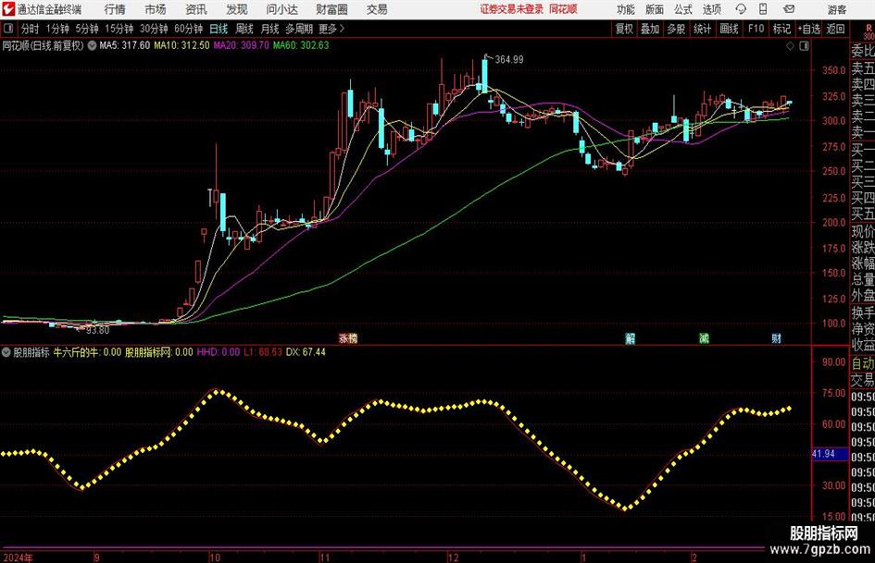
Task: Click the MA60: 302.63 value
Action: (x=301, y=45)
